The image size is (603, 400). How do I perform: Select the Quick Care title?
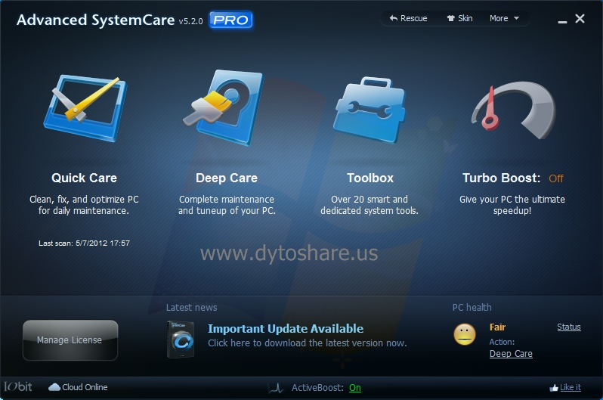click(84, 178)
